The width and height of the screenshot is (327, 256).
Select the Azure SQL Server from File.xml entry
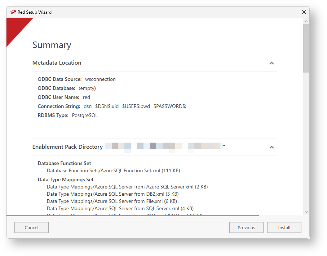pyautogui.click(x=112, y=201)
